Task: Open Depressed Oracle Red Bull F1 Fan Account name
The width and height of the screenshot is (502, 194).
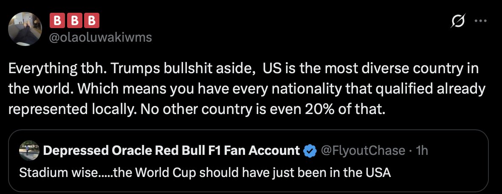Action: (171, 150)
